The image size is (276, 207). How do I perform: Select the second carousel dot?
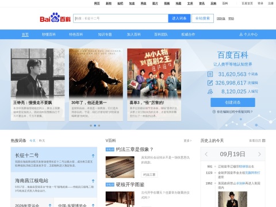(x=95, y=125)
